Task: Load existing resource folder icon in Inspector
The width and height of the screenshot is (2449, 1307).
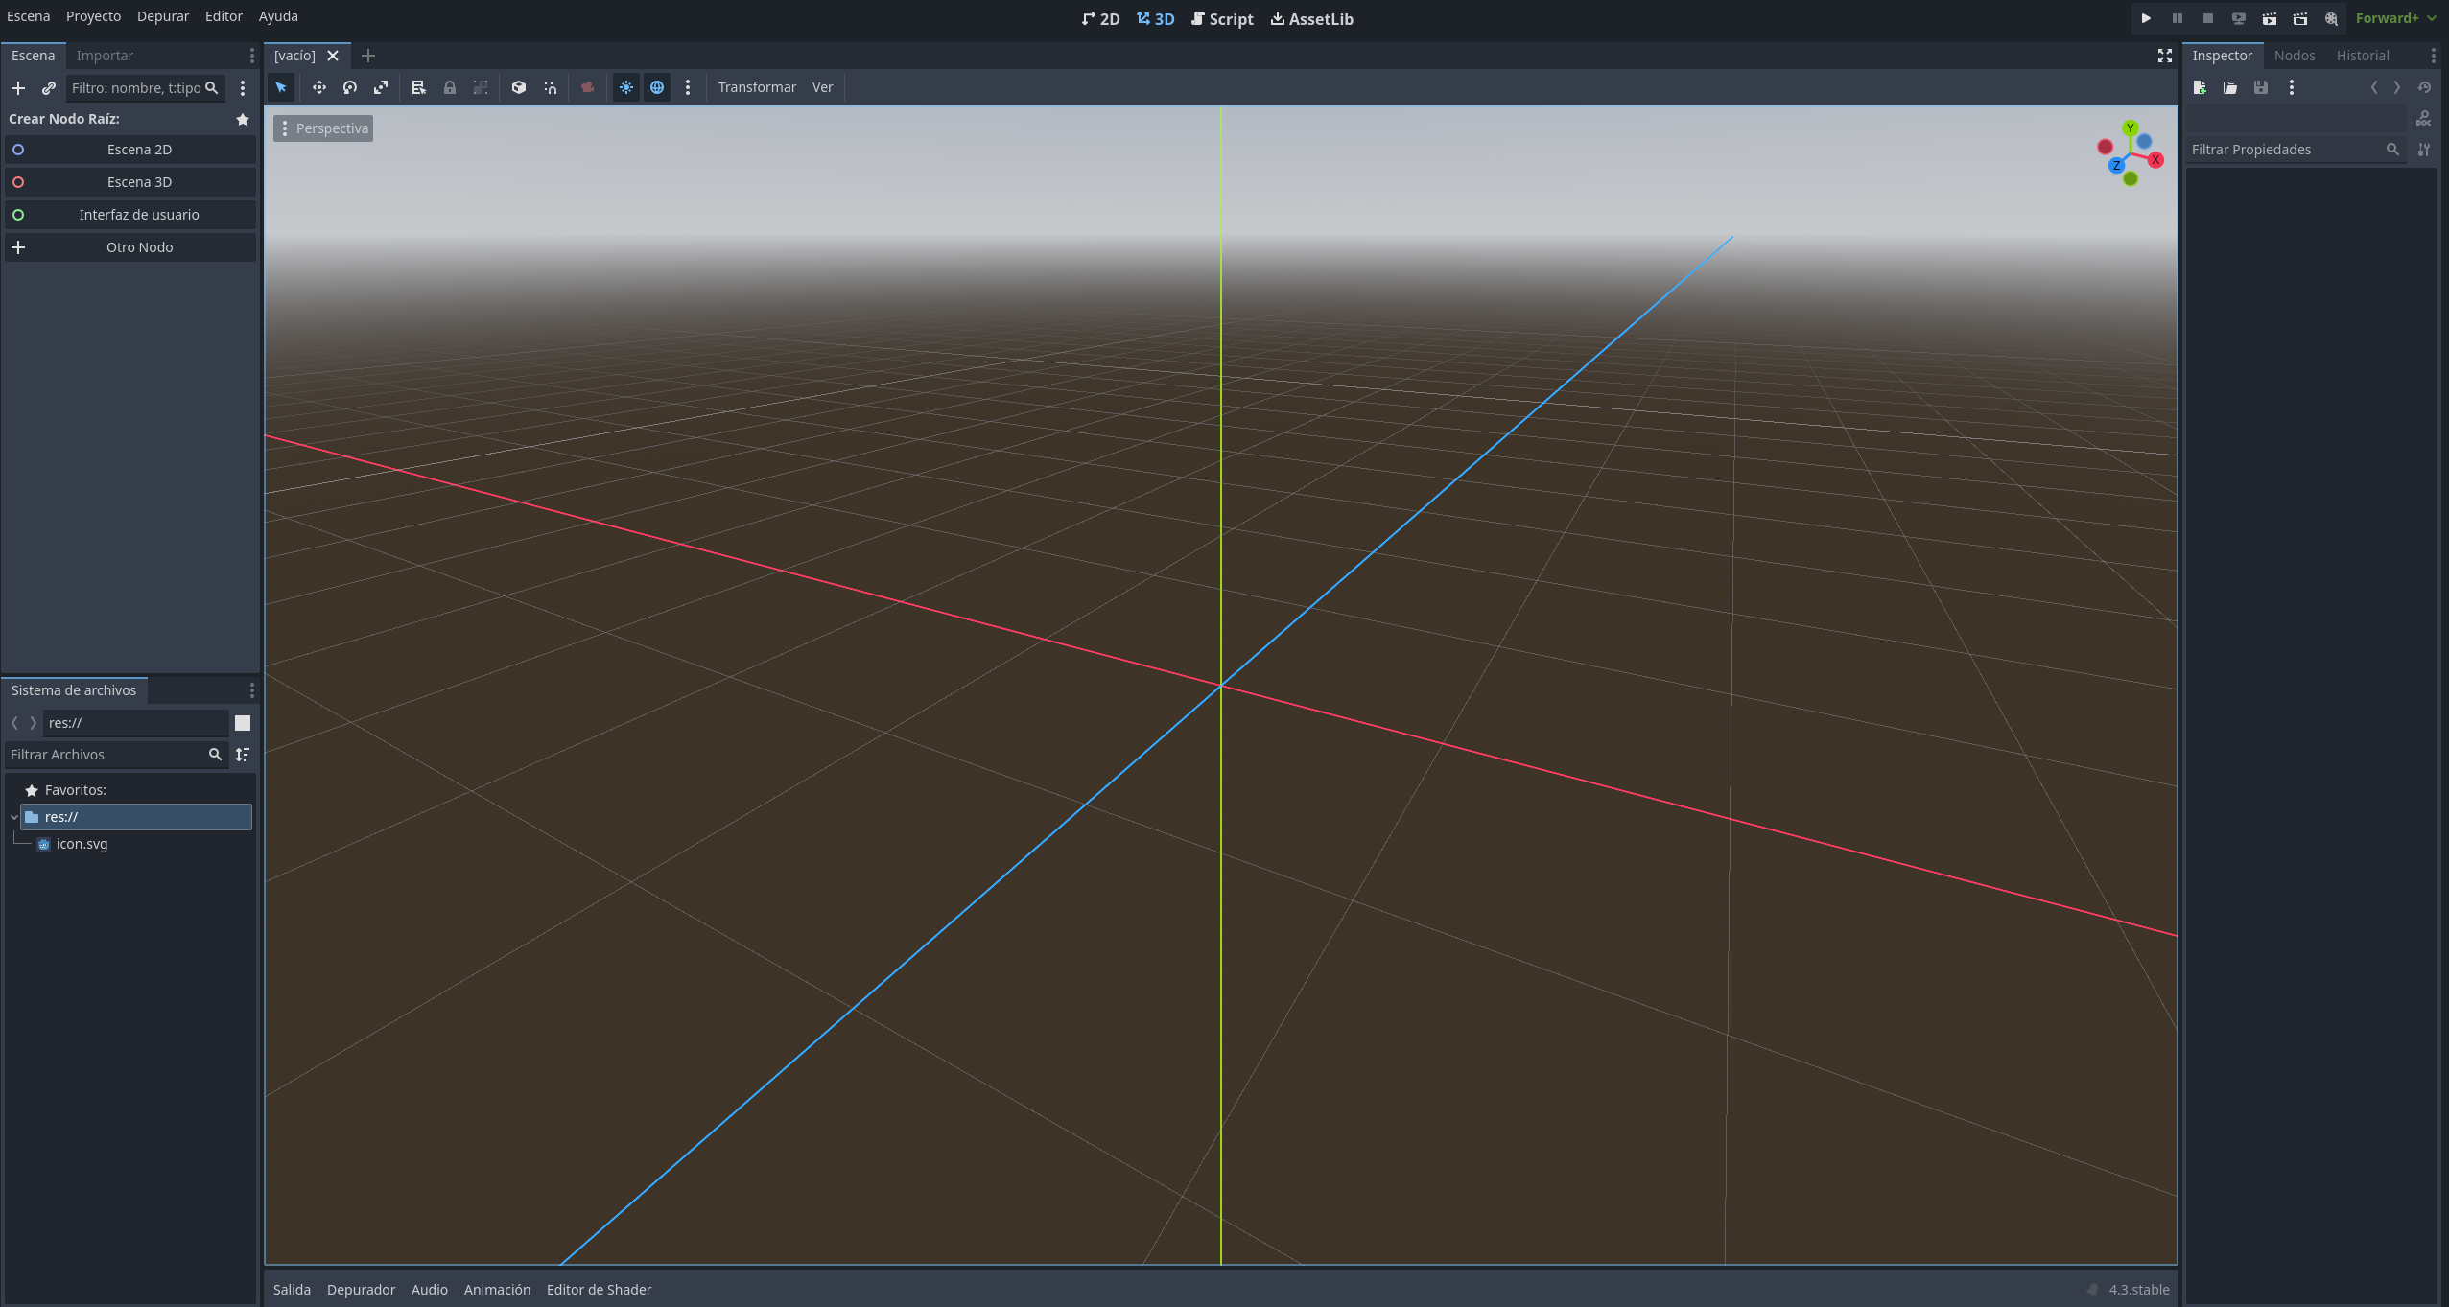Action: click(x=2231, y=87)
